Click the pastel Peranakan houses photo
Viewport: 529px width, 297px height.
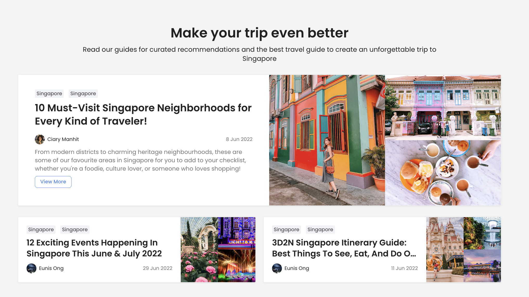tap(443, 107)
